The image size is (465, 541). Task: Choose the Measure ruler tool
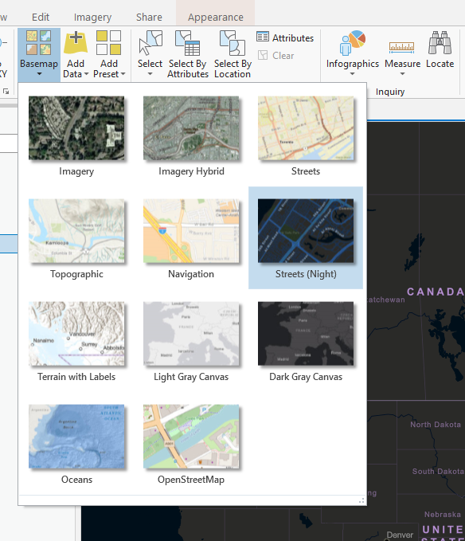pyautogui.click(x=401, y=47)
